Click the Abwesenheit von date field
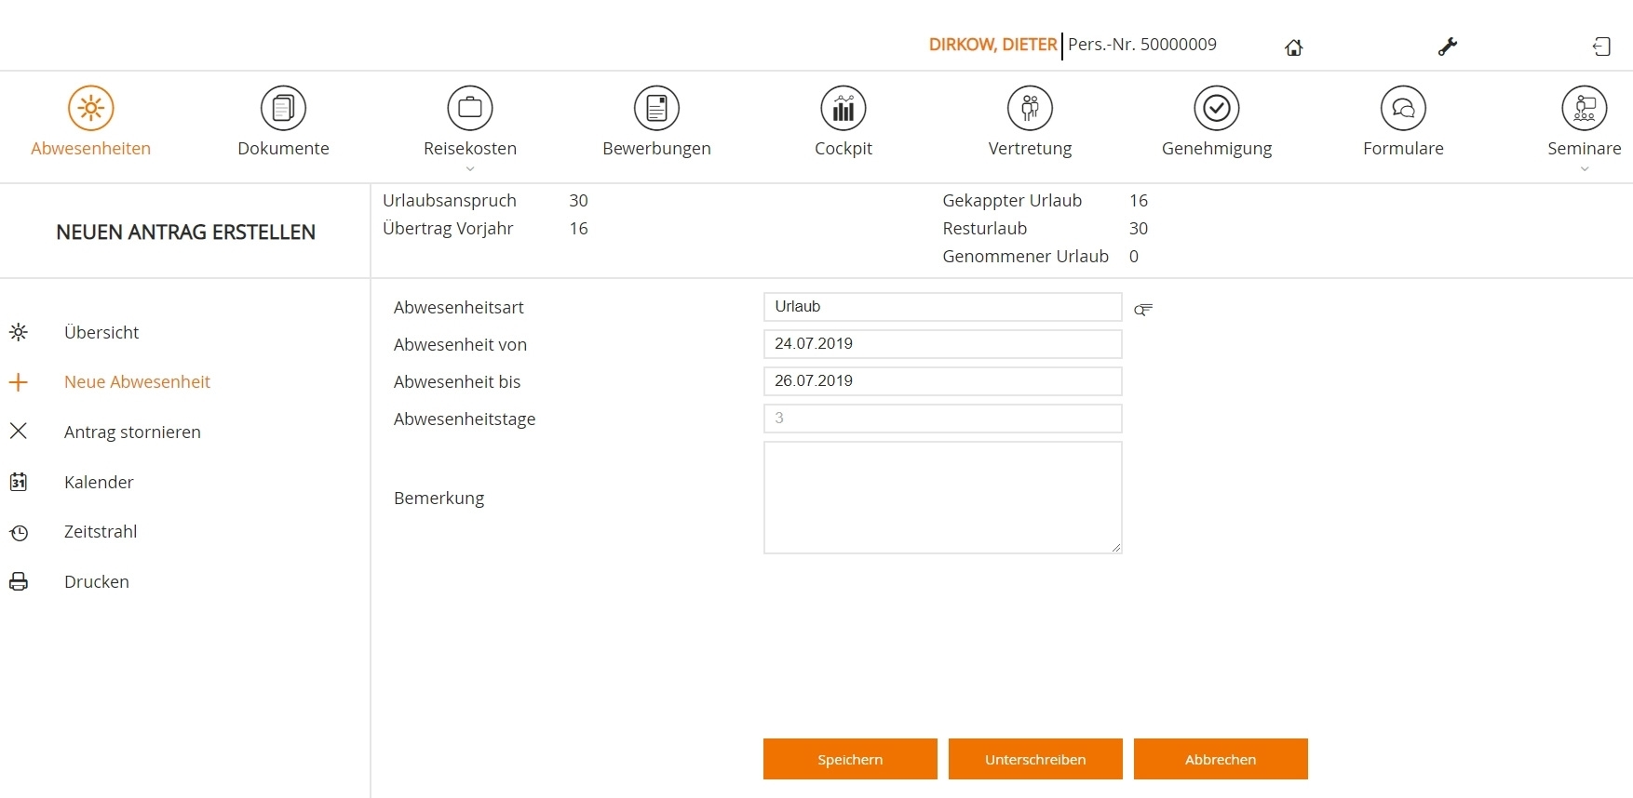The image size is (1633, 798). 942,344
